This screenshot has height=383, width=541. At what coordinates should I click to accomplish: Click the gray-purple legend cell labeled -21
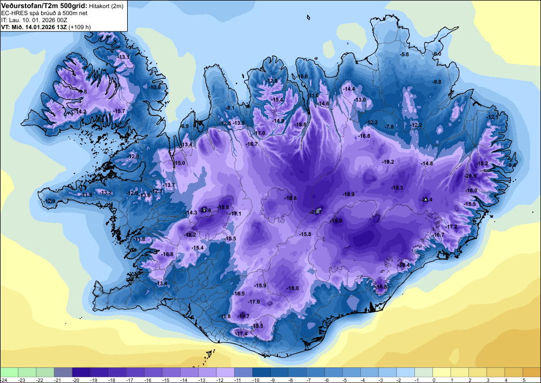(63, 372)
